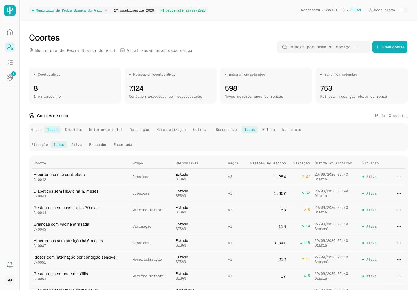Screen dimensions: 417x290
Task: Select Situação filter Encerrada
Action: 123,145
